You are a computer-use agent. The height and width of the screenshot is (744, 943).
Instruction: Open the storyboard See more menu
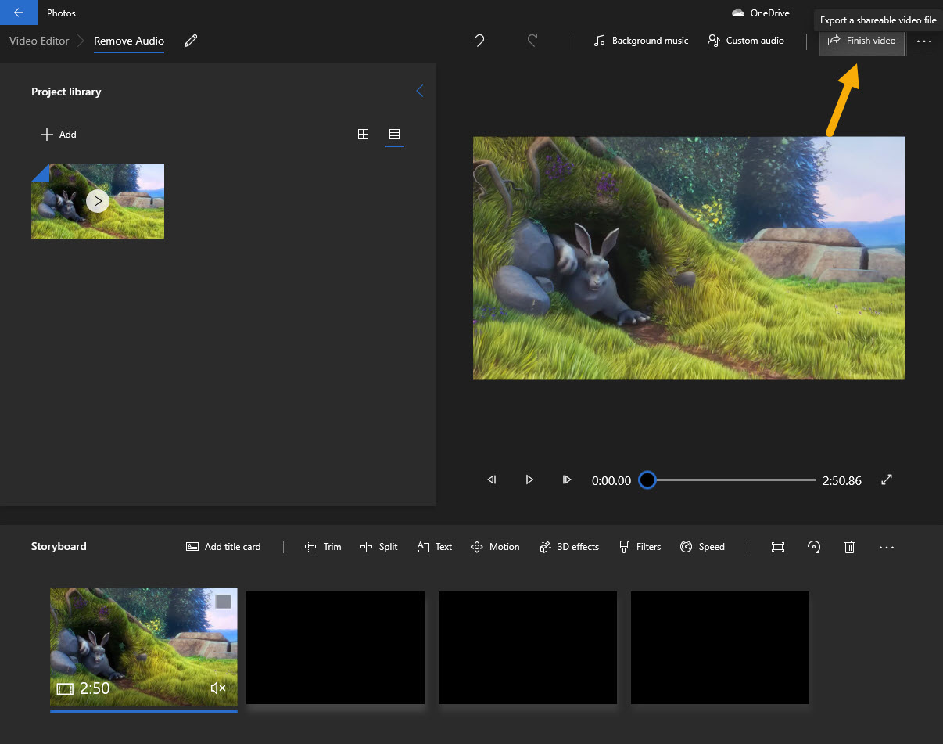[x=887, y=547]
